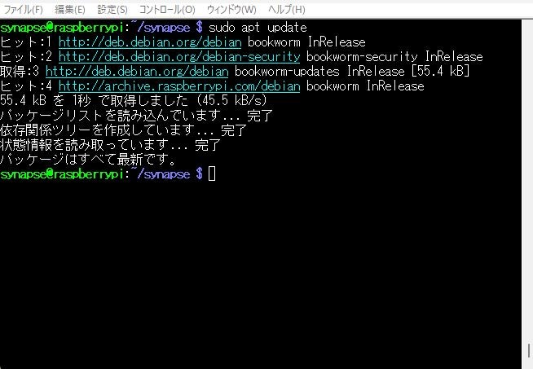Click the vertical scrollbar thumb
Viewport: 533px width, 369px height.
[x=529, y=350]
